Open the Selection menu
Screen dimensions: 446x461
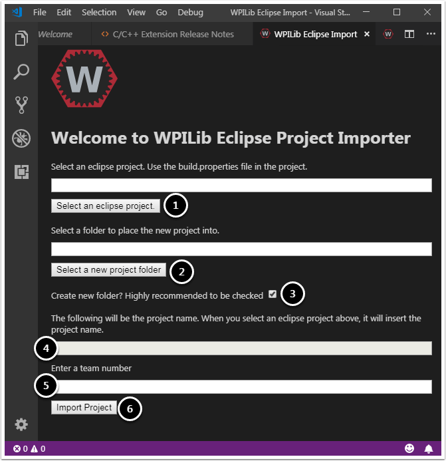[x=99, y=13]
